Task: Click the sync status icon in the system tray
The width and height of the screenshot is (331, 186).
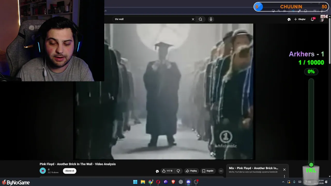Action: (x=289, y=182)
